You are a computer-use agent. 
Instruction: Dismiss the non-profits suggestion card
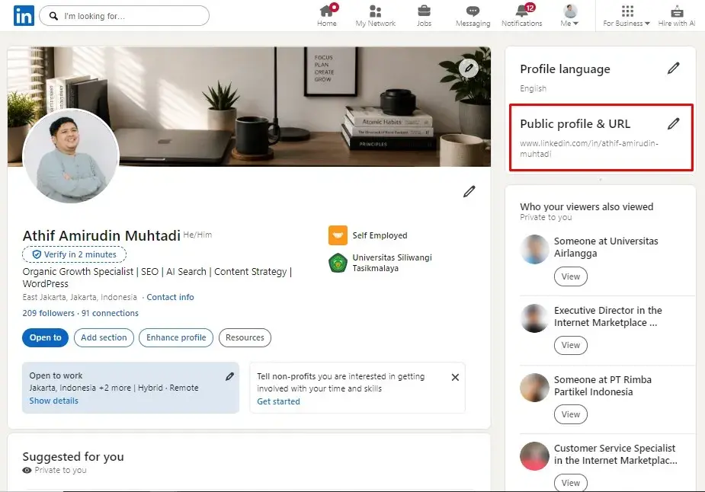pyautogui.click(x=455, y=378)
